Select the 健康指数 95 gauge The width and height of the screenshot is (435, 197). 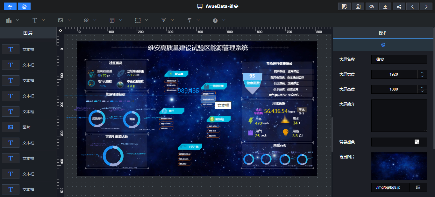(253, 83)
